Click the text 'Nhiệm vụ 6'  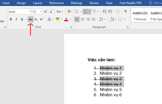(111, 95)
